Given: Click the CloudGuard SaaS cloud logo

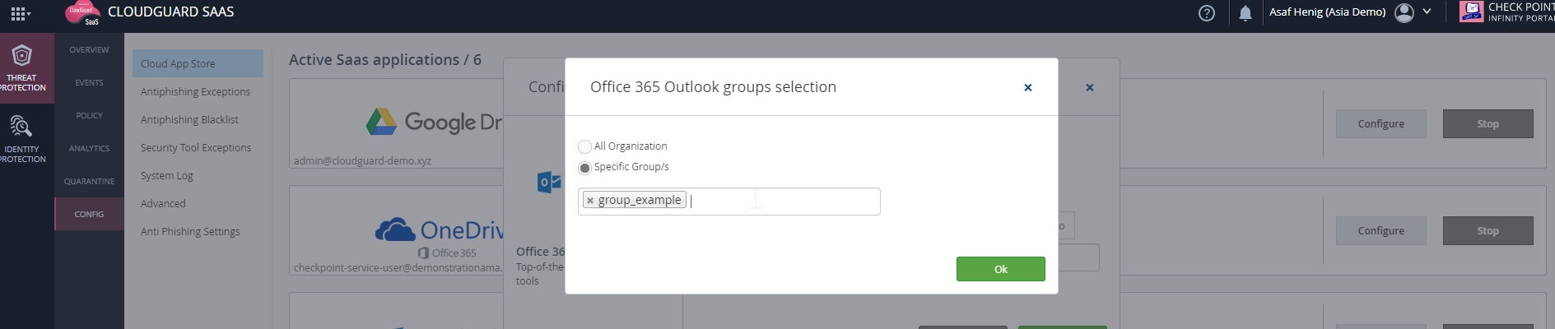Looking at the screenshot, I should (x=83, y=13).
